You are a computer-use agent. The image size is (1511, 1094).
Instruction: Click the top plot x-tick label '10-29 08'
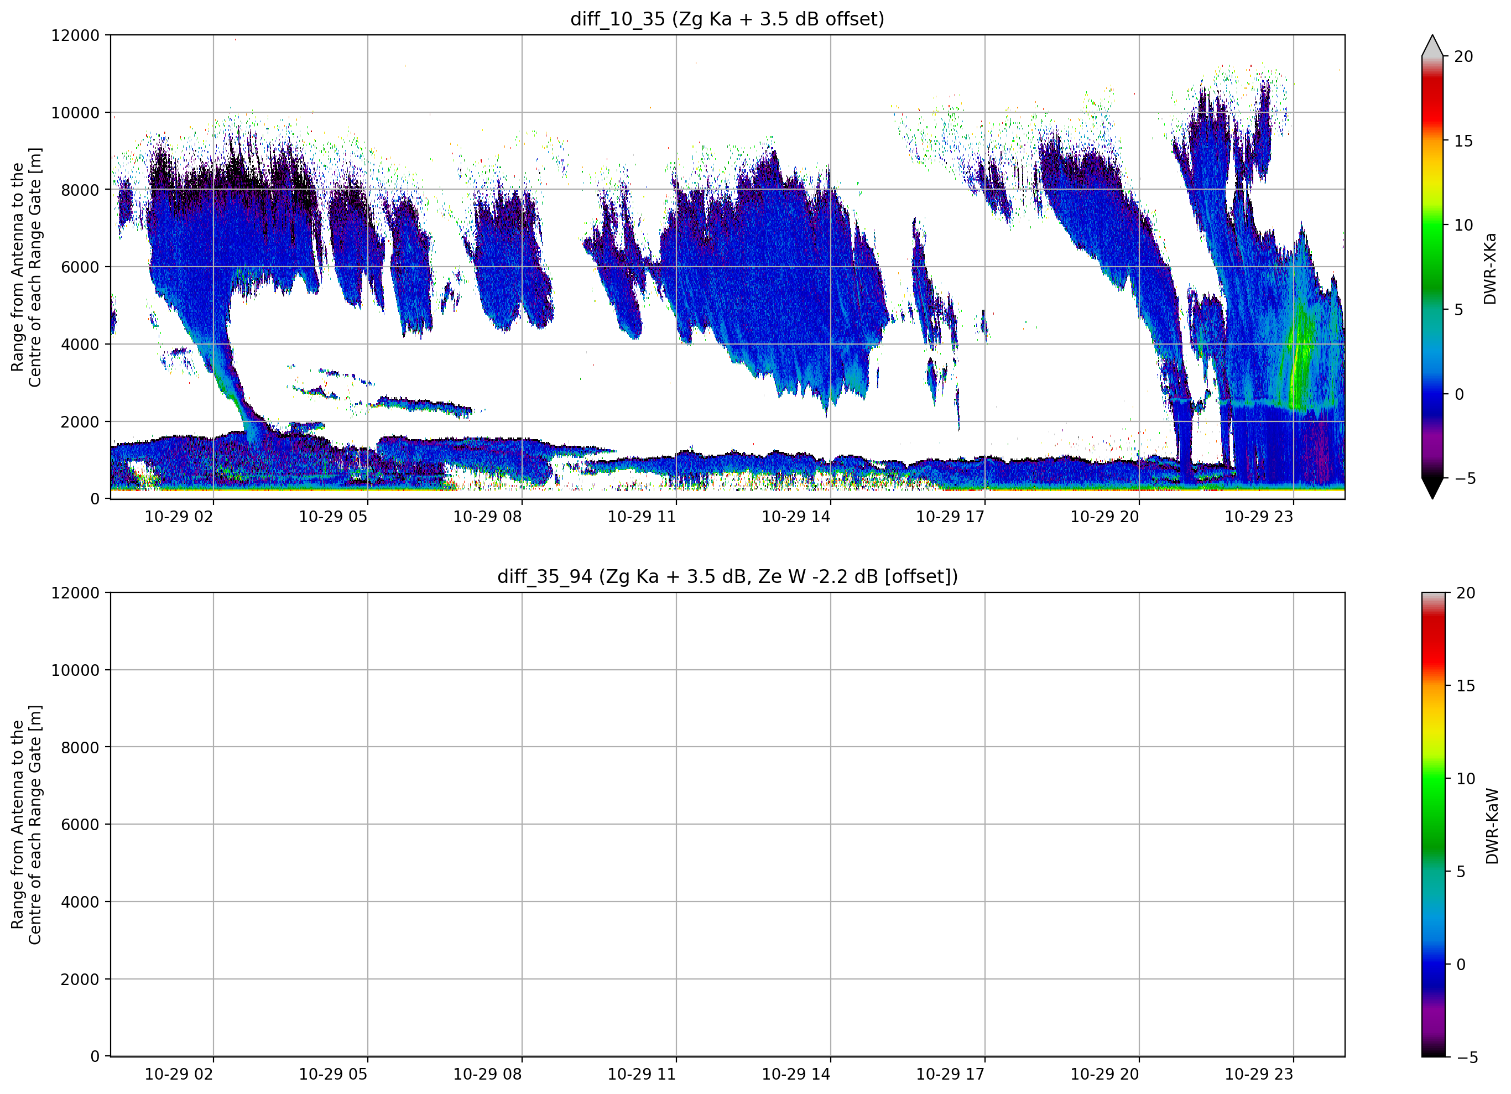click(487, 517)
